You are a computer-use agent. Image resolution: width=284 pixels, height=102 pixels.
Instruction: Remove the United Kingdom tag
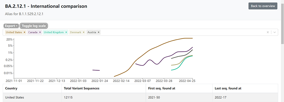pyautogui.click(x=66, y=32)
